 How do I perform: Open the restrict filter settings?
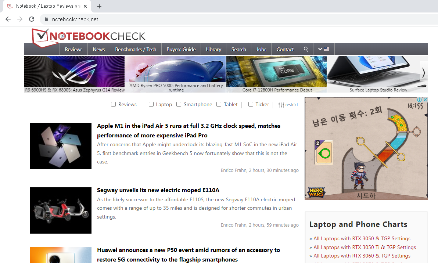(x=288, y=105)
